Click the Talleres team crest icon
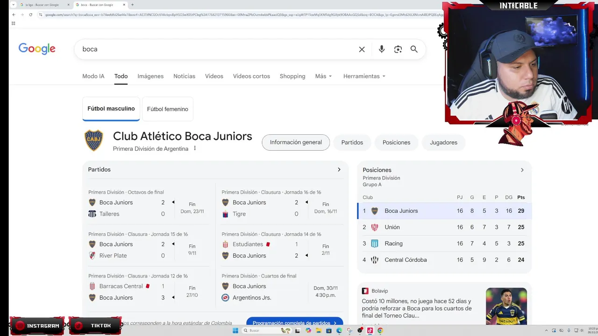Image resolution: width=598 pixels, height=336 pixels. pyautogui.click(x=92, y=214)
